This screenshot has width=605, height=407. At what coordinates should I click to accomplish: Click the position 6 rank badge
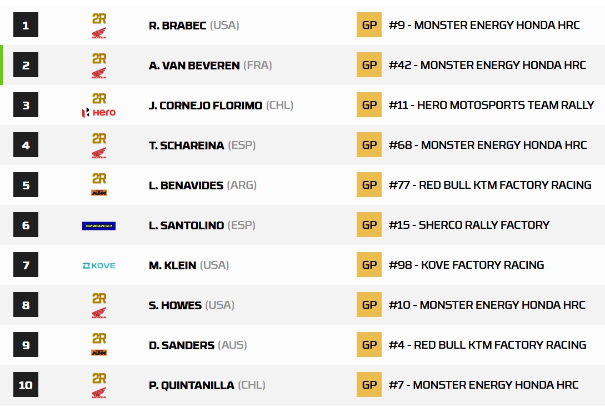point(26,225)
